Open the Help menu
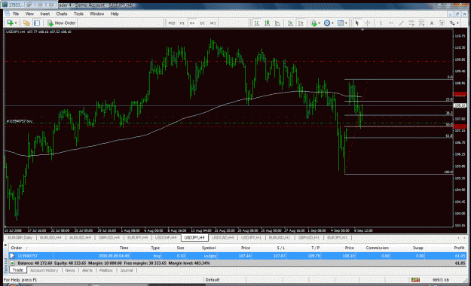This screenshot has width=471, height=286. 115,14
